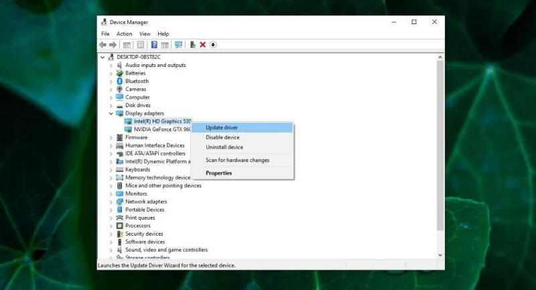This screenshot has width=536, height=290.
Task: Select the Intel(R) Dynamic Platform label
Action: point(157,161)
